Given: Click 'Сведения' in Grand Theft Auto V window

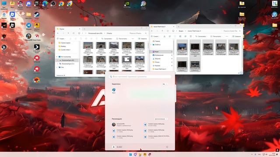Looking at the screenshot, I should point(236,36).
